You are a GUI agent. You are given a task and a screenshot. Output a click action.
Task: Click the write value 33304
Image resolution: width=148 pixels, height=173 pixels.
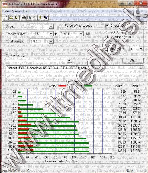[x=121, y=151]
